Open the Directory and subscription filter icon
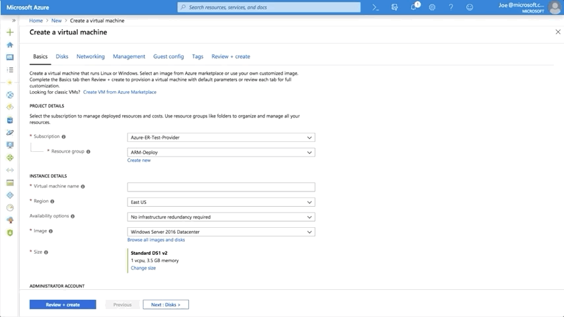 394,7
